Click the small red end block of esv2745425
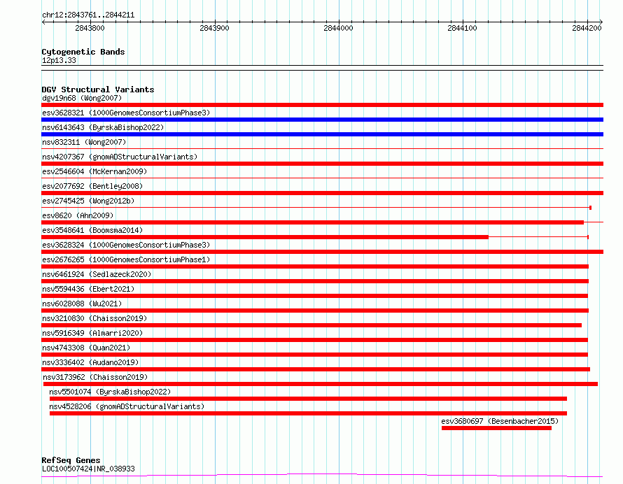Viewport: 623px width, 484px height. pos(590,208)
